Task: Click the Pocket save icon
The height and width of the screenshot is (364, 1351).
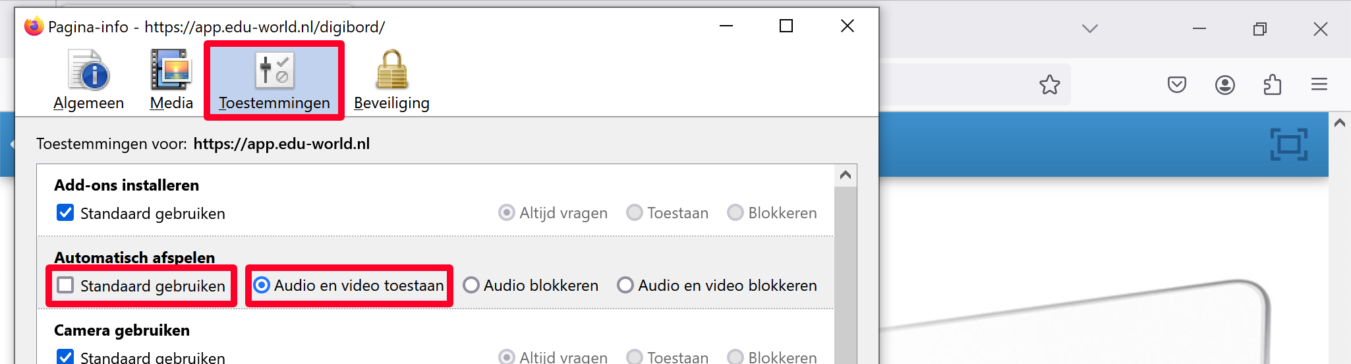Action: tap(1176, 84)
